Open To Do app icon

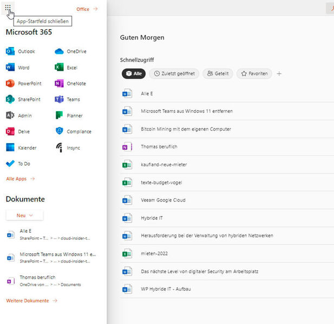pyautogui.click(x=10, y=164)
